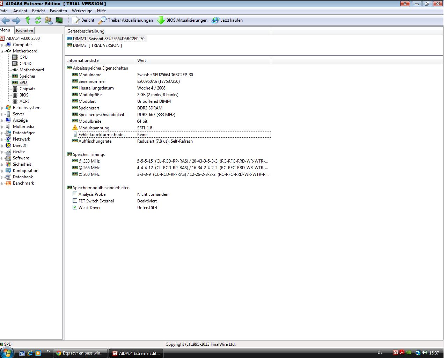Collapse the Motherboard tree node

2,51
